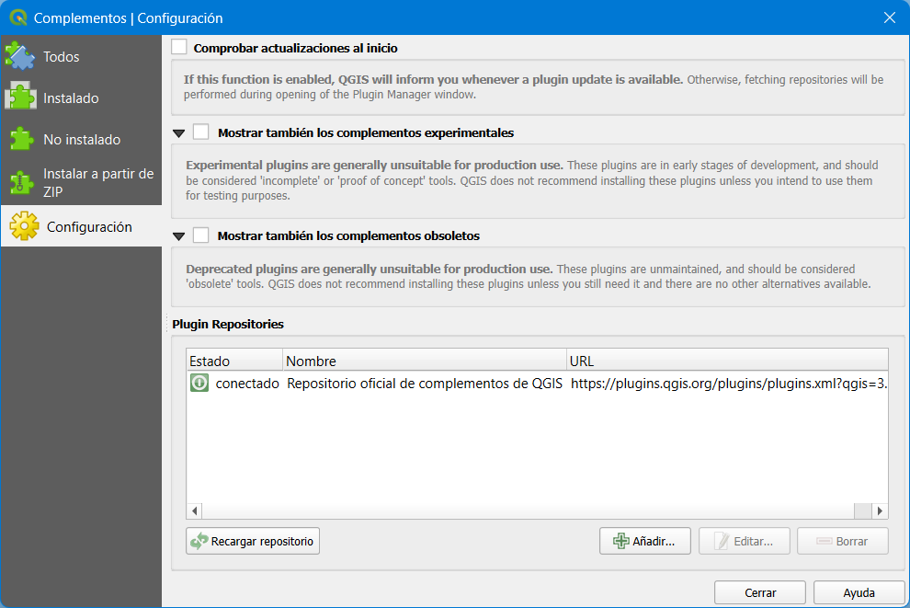The image size is (910, 608).
Task: Click the conectado status icon in repository row
Action: [199, 383]
